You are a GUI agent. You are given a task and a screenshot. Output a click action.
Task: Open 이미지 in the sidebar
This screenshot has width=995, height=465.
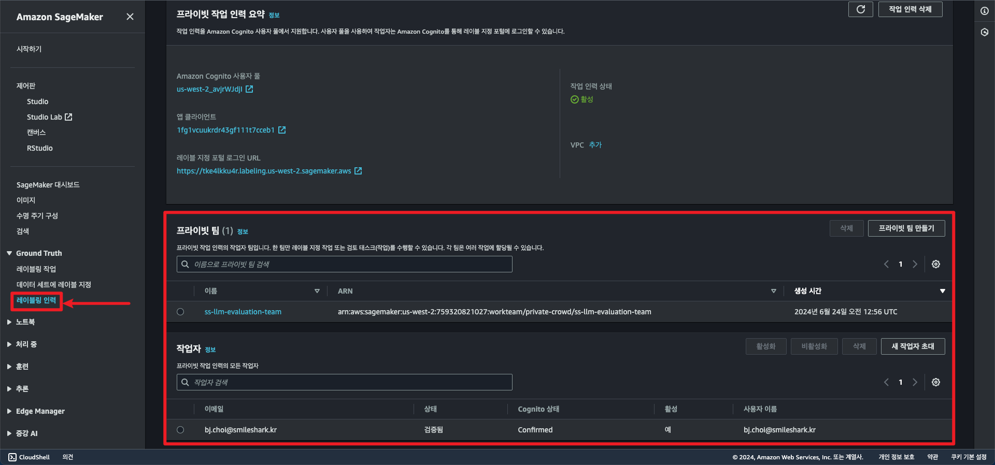point(26,200)
